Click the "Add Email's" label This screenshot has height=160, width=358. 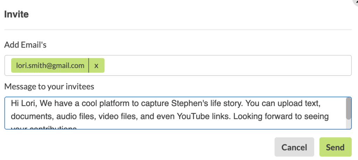(25, 45)
